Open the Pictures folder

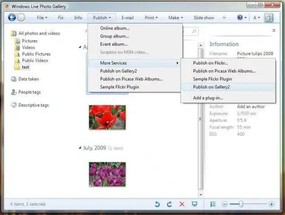(x=30, y=41)
